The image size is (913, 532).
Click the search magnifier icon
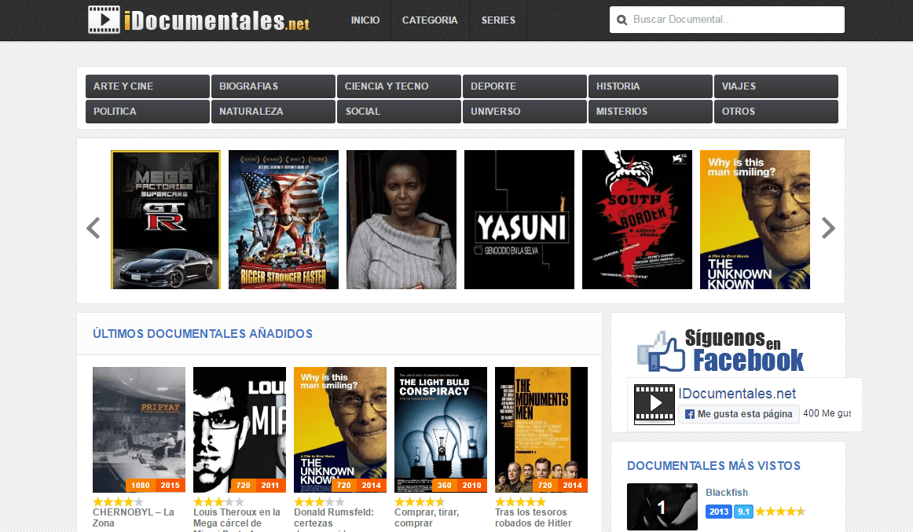pos(621,20)
